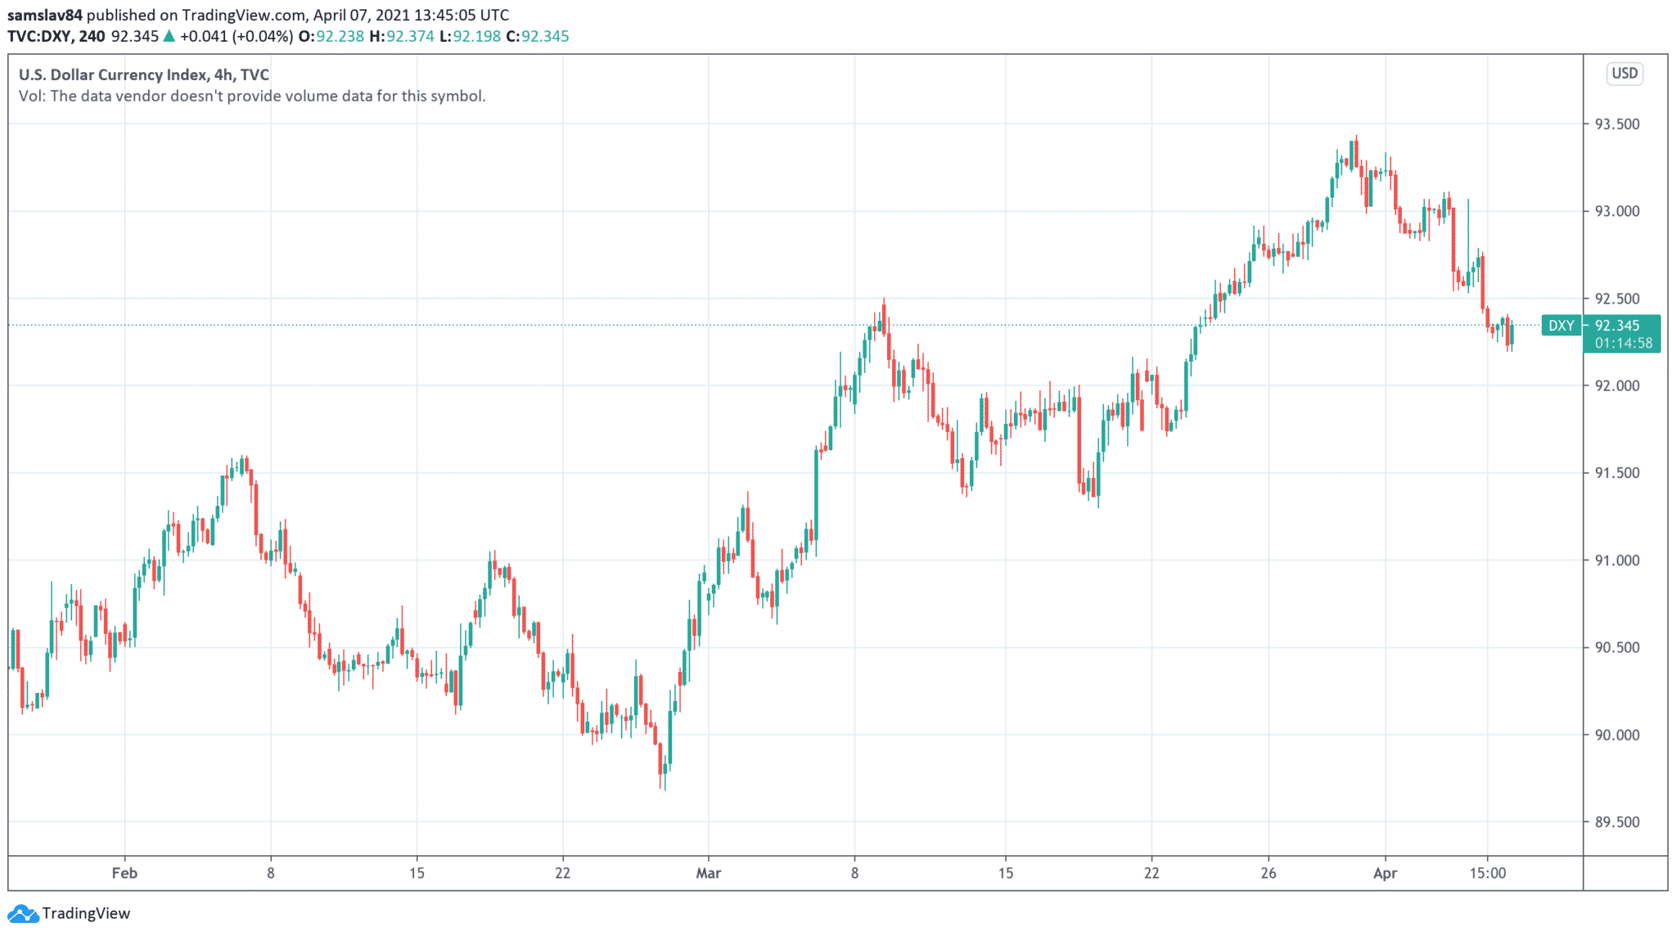The height and width of the screenshot is (936, 1676).
Task: Click the 91.000 price scale label
Action: (x=1616, y=560)
